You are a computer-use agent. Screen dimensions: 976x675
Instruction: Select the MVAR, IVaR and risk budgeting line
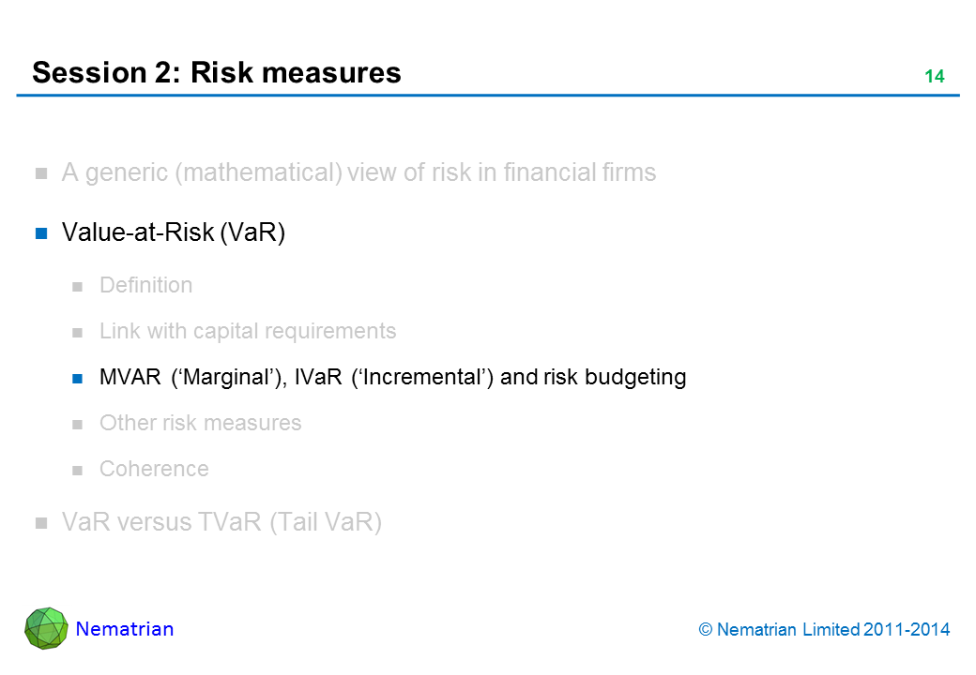coord(392,377)
